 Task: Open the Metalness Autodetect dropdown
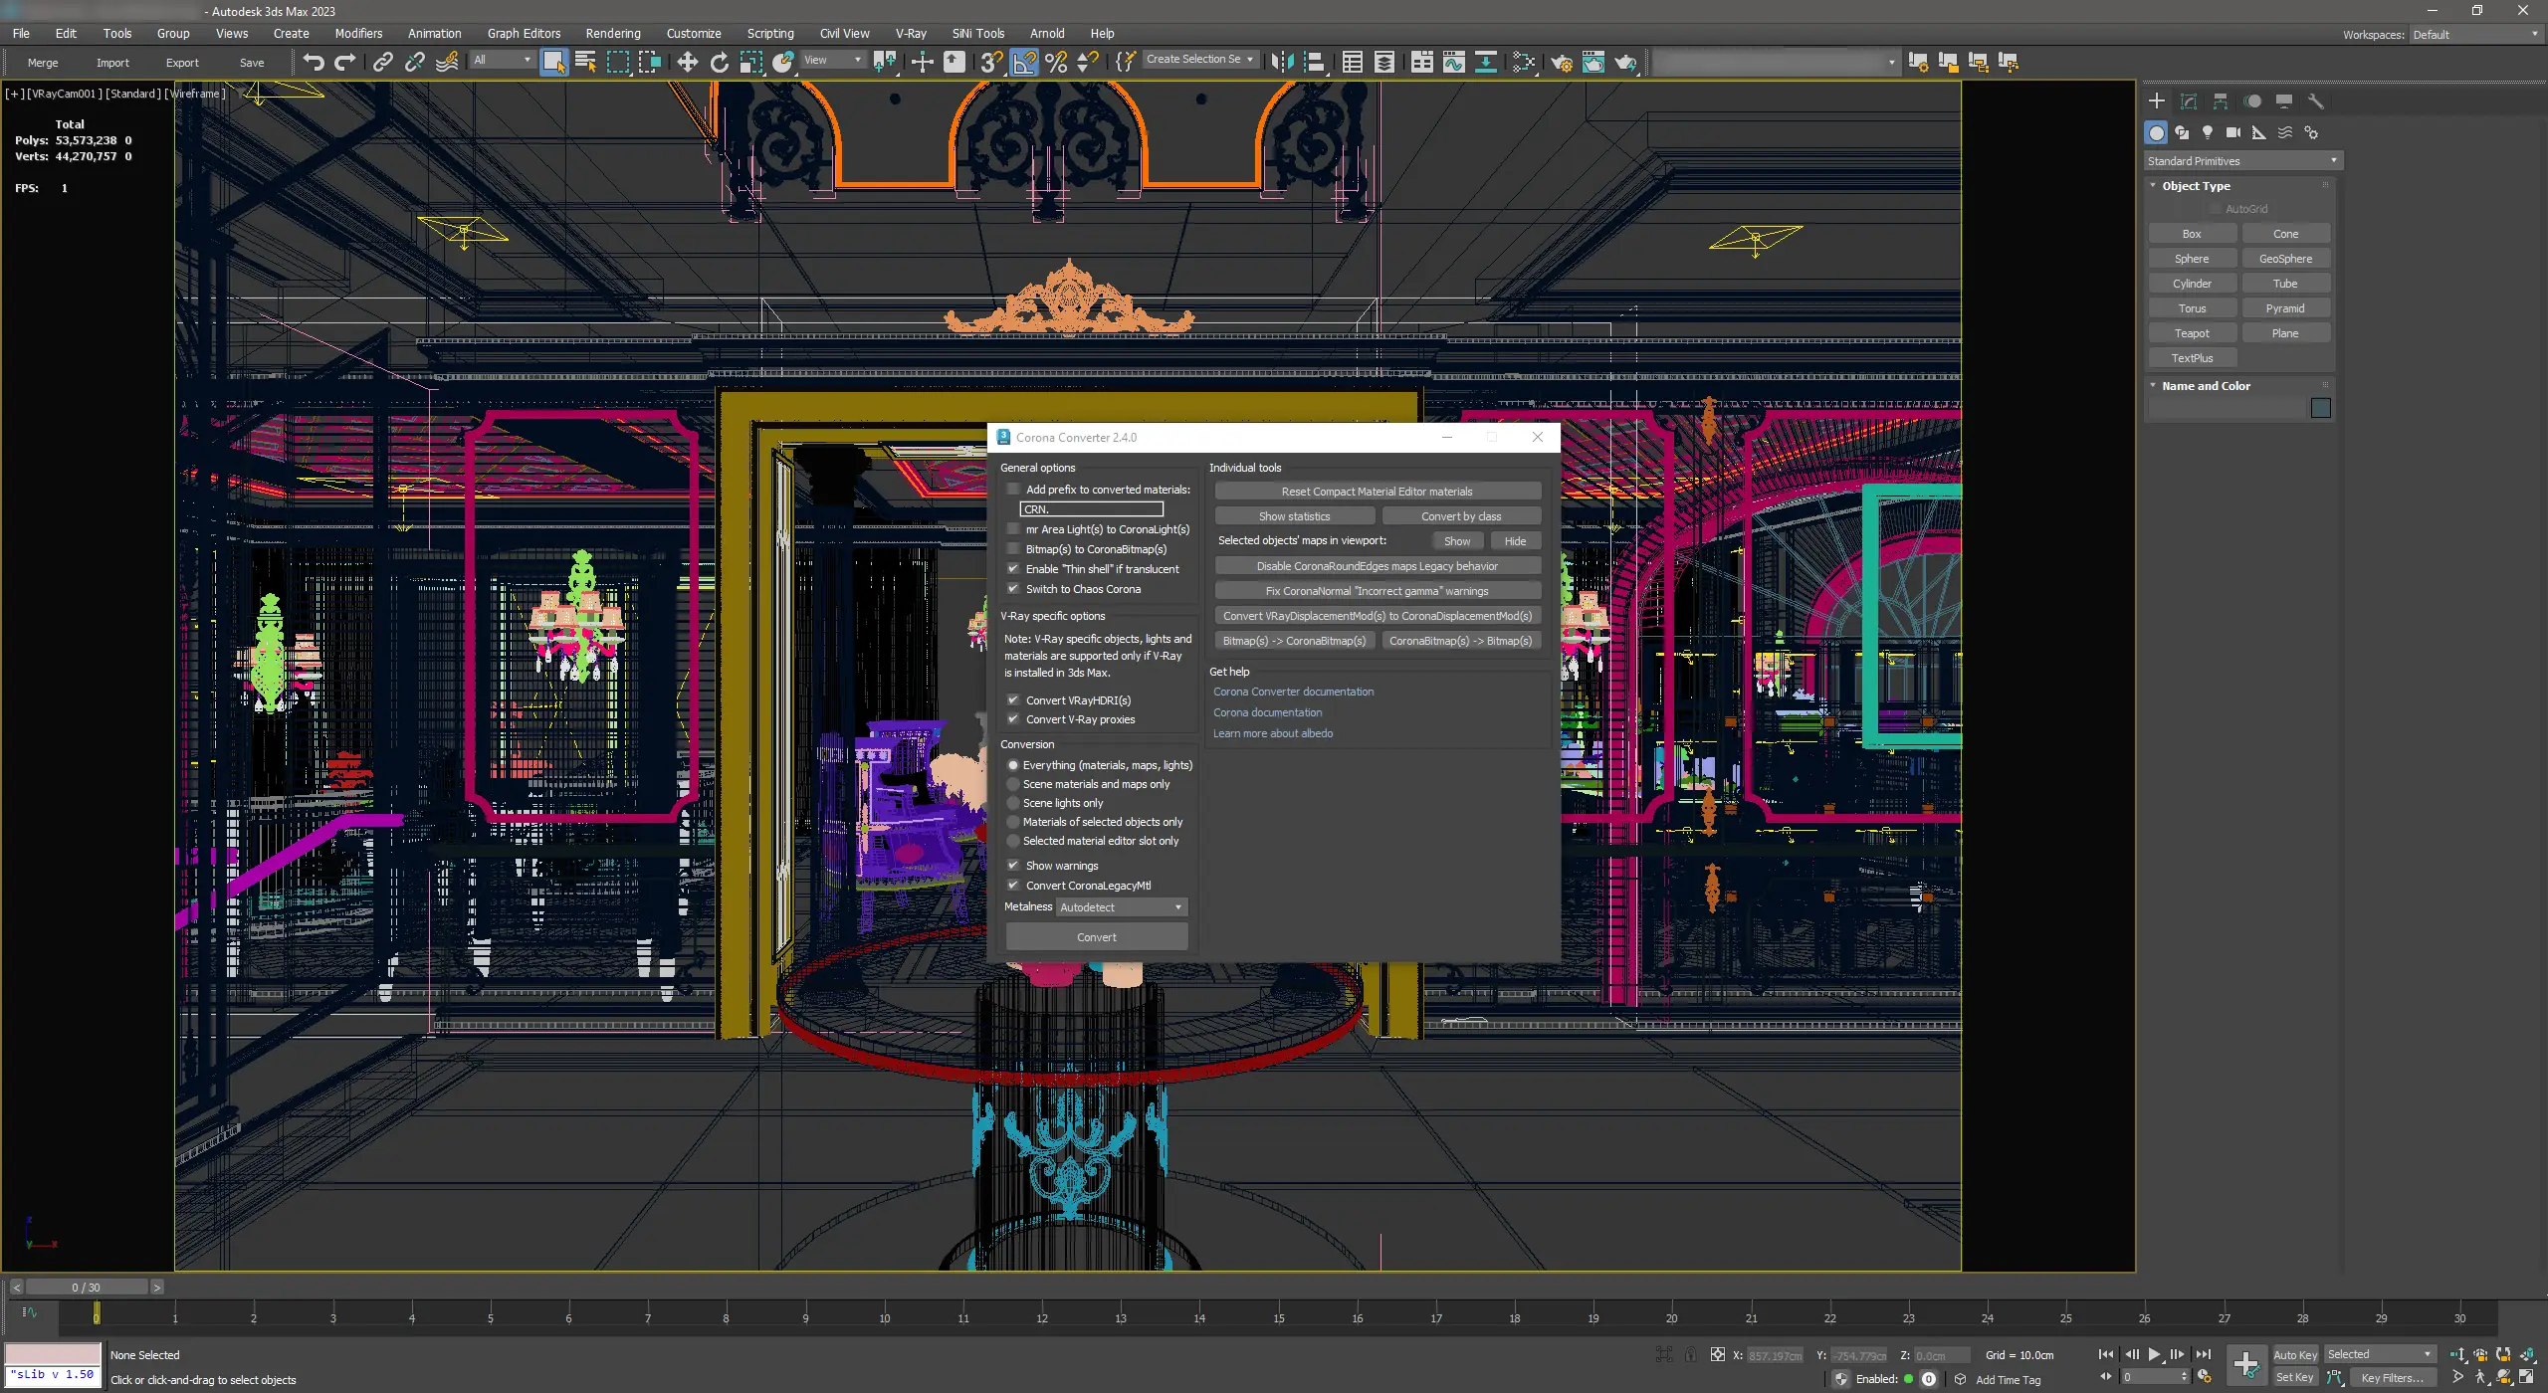(x=1121, y=907)
